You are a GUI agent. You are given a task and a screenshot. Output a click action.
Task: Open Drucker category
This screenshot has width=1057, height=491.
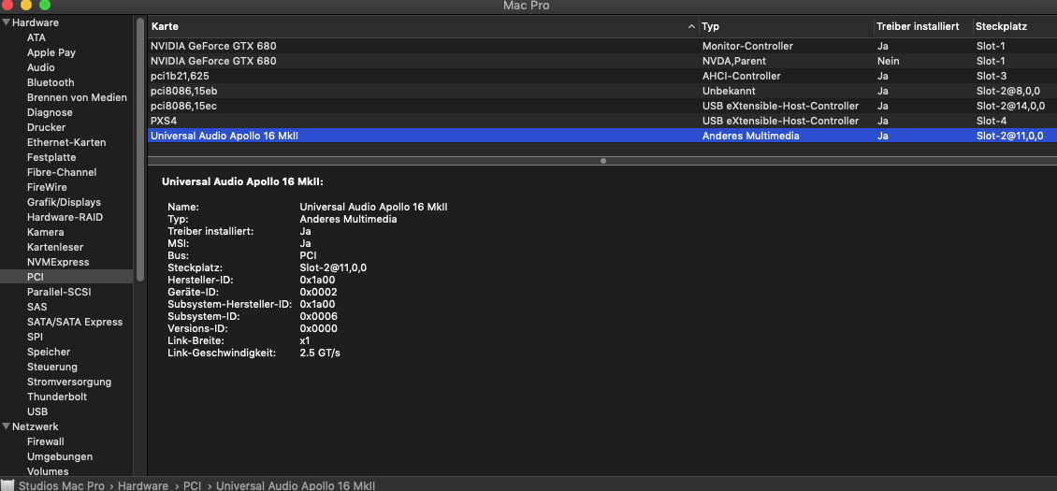click(47, 127)
